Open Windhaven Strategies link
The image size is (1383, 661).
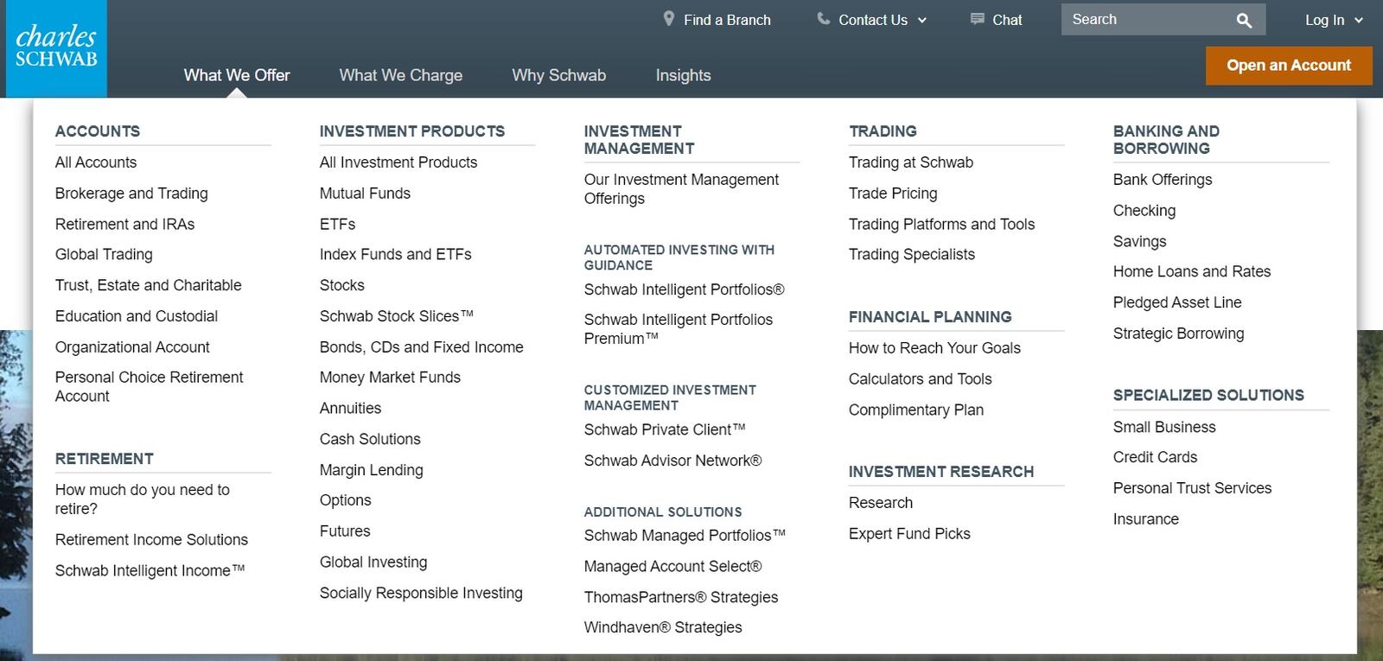tap(663, 627)
